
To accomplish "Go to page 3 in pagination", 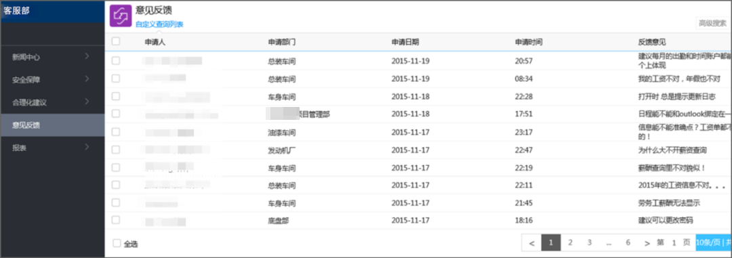I will [x=589, y=242].
